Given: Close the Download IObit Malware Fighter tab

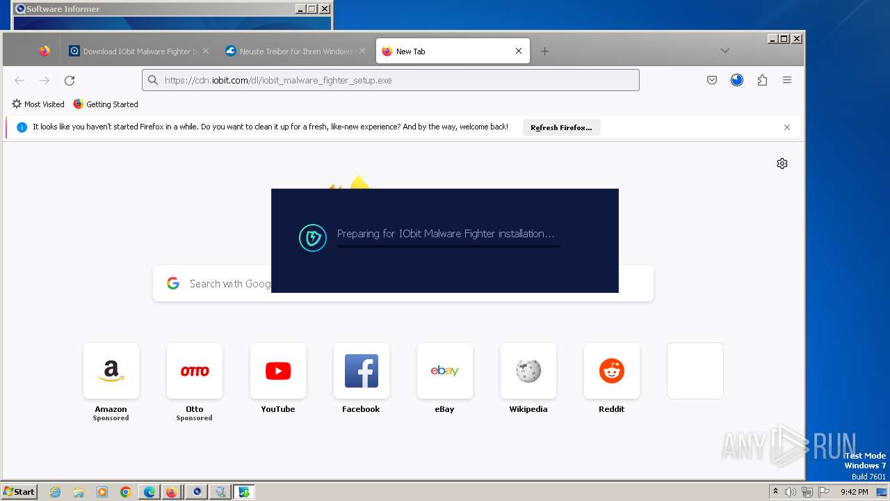Looking at the screenshot, I should (x=206, y=51).
